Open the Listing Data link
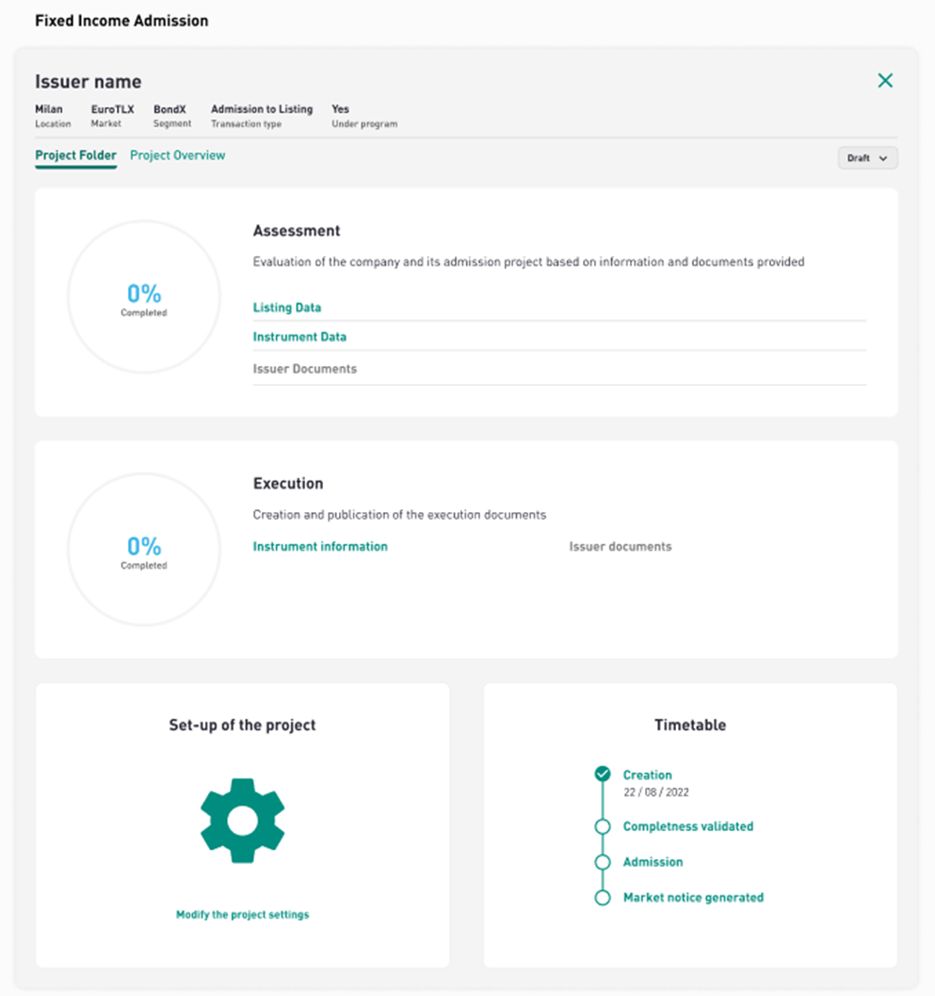This screenshot has width=935, height=996. 287,308
